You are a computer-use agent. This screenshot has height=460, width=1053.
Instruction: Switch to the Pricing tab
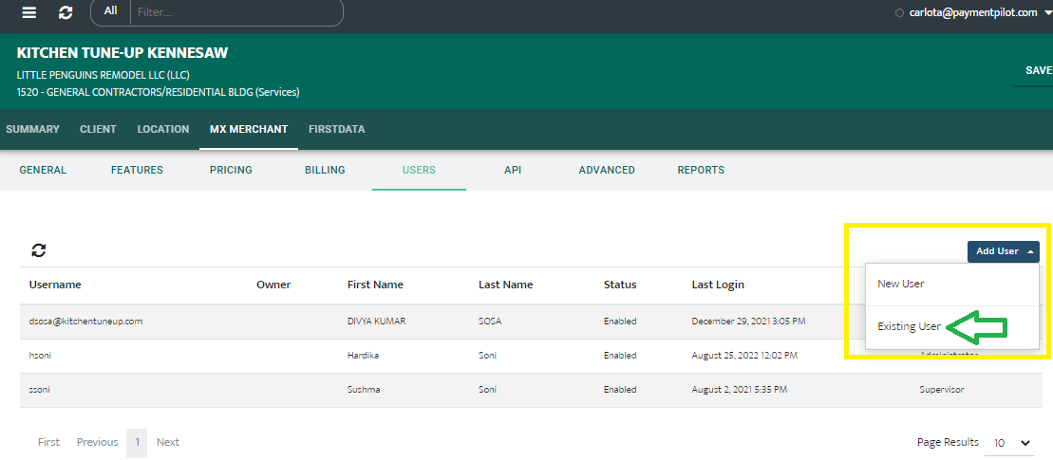pos(231,170)
